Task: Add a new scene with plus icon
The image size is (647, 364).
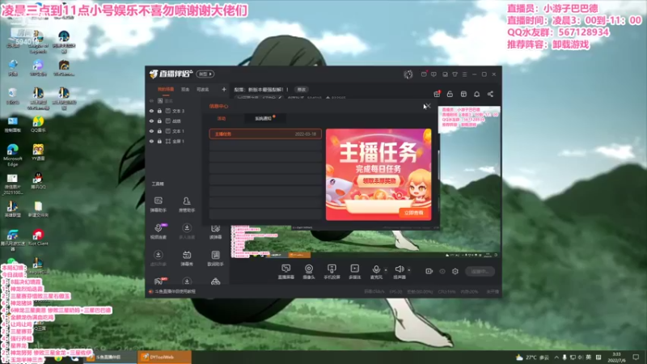Action: (x=224, y=89)
